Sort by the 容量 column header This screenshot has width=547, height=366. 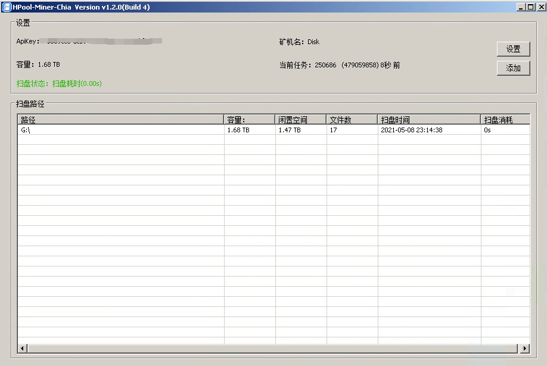[x=249, y=120]
